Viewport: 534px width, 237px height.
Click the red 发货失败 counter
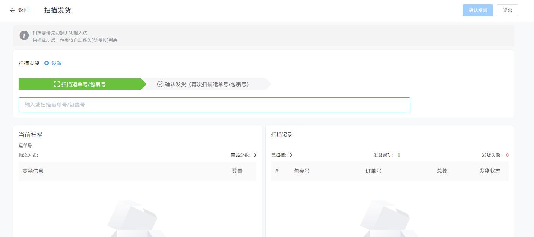click(x=507, y=155)
